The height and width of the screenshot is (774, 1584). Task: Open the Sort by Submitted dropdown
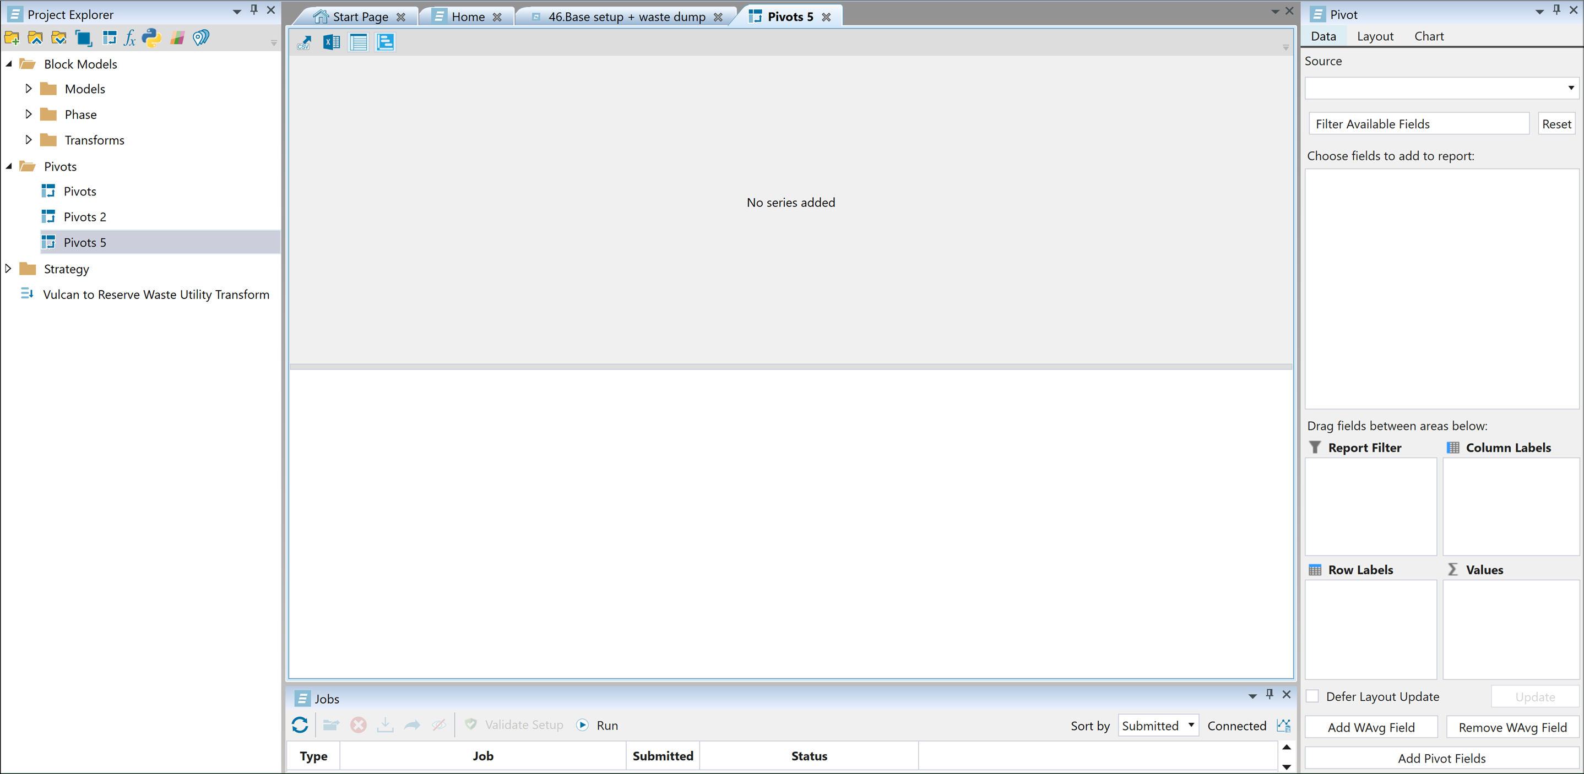(1158, 725)
